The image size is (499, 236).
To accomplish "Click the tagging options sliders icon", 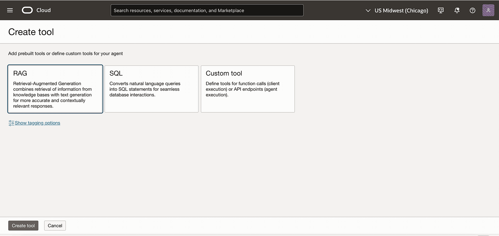I will pos(11,123).
